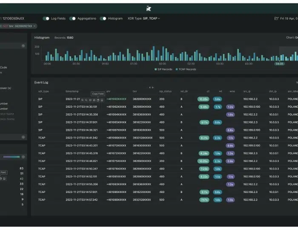Toggle the Aggregations switch
Image resolution: width=298 pixels, height=230 pixels.
[x=72, y=18]
